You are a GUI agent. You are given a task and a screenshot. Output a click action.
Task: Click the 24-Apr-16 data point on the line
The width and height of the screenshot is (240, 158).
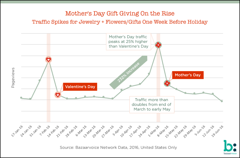point(149,74)
